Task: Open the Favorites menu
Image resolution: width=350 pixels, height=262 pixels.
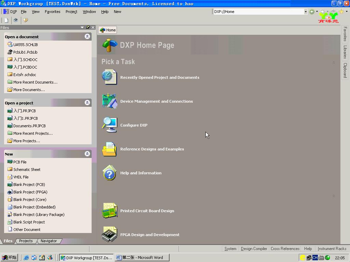Action: tap(52, 12)
